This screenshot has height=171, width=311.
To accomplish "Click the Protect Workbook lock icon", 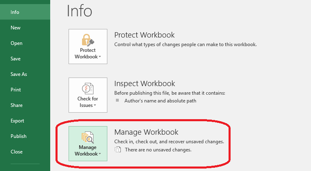I will 88,40.
